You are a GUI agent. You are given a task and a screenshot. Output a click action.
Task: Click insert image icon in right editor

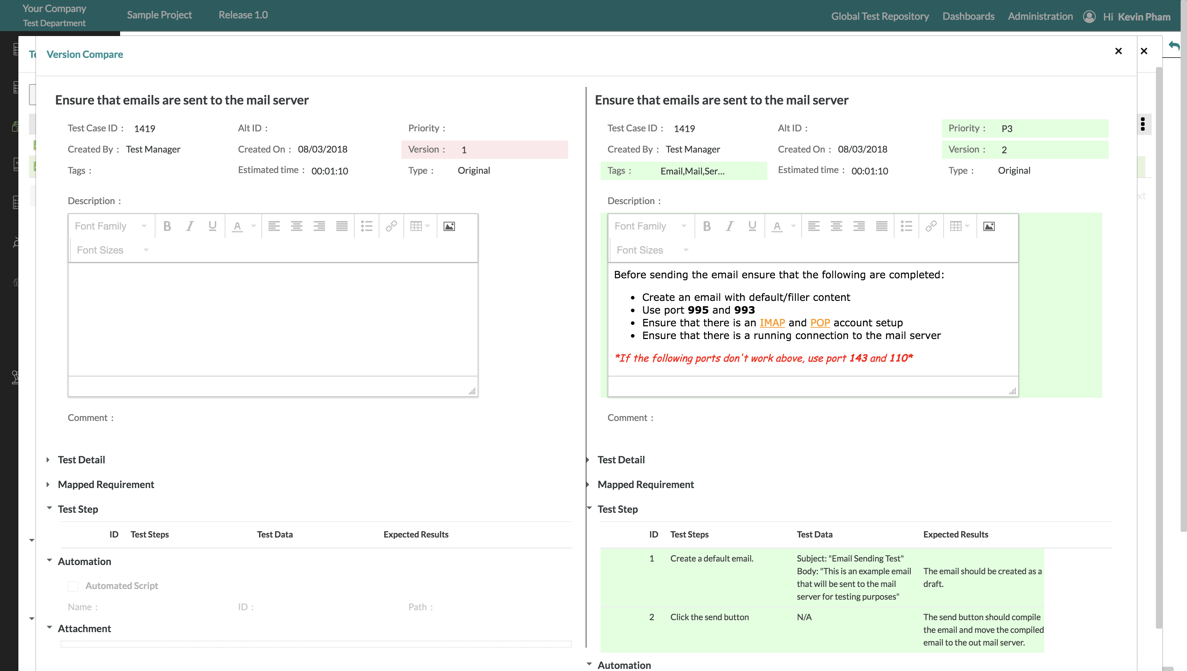pyautogui.click(x=989, y=226)
